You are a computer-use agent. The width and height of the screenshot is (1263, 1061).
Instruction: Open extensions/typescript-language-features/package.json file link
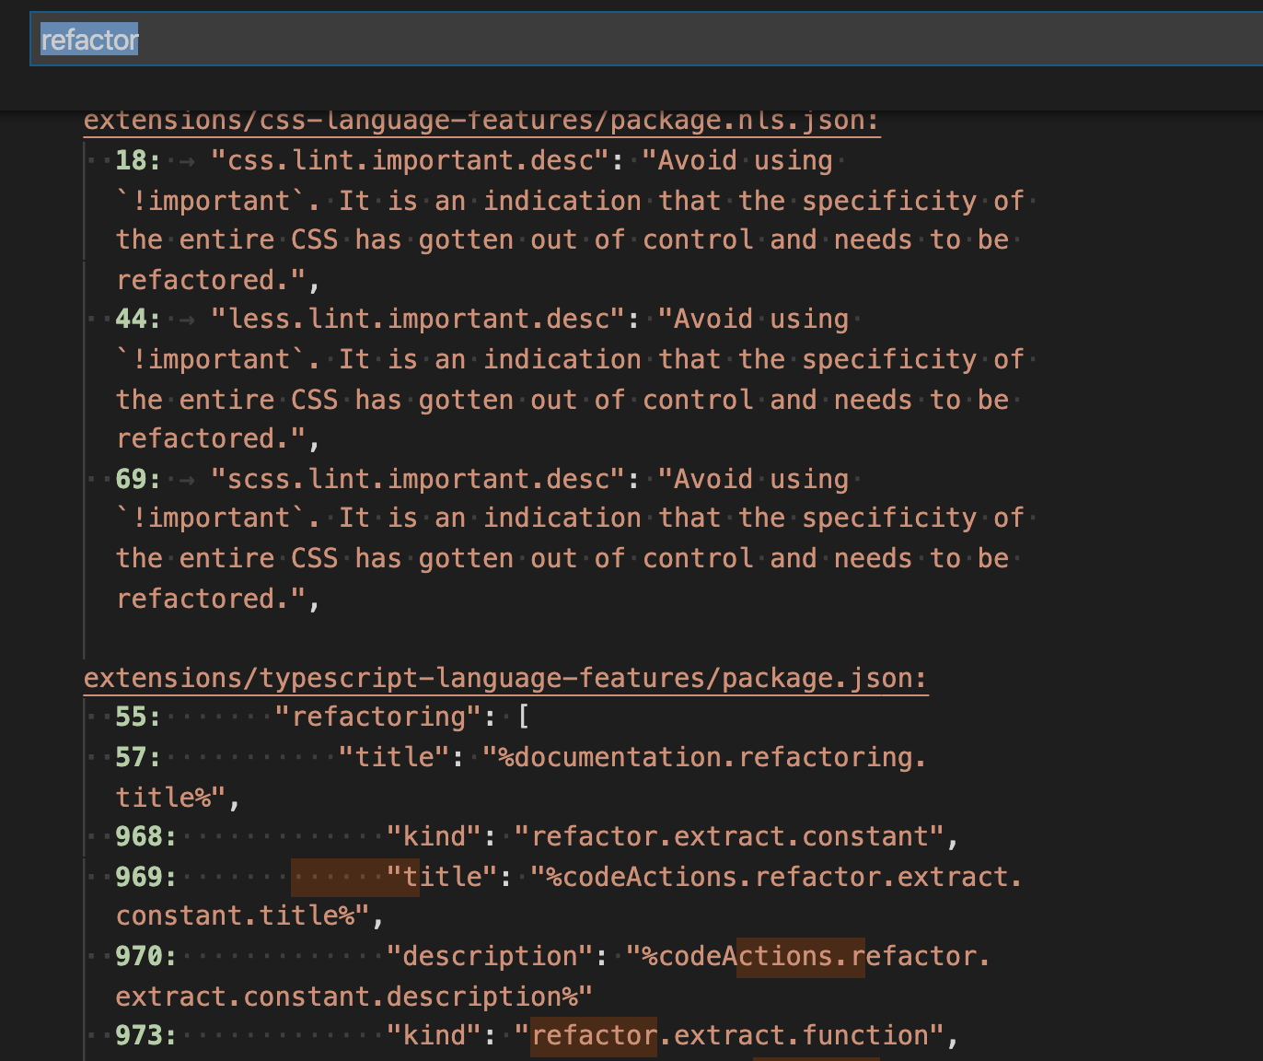[x=504, y=677]
